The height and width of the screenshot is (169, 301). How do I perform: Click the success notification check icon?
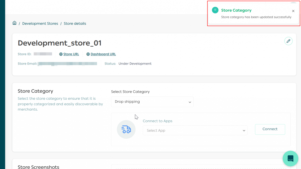215,10
